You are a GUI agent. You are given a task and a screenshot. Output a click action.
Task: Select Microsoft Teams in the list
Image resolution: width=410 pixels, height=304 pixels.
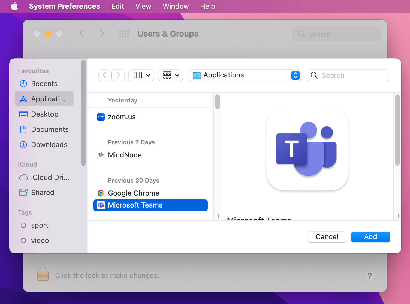point(150,205)
